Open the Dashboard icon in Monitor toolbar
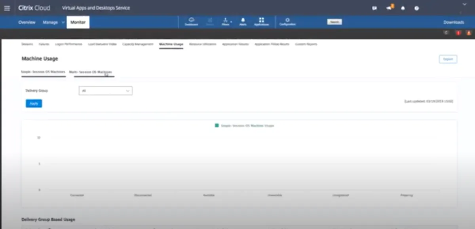Viewport: 475px width, 229px height. tap(191, 22)
